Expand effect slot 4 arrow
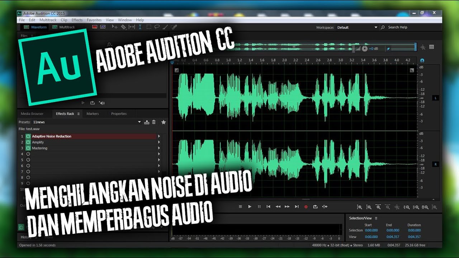 coord(159,154)
